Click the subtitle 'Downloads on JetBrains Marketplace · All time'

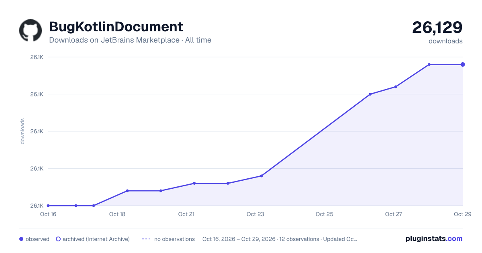130,40
